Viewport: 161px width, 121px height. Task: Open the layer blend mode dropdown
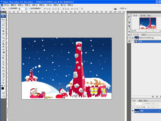[138, 104]
